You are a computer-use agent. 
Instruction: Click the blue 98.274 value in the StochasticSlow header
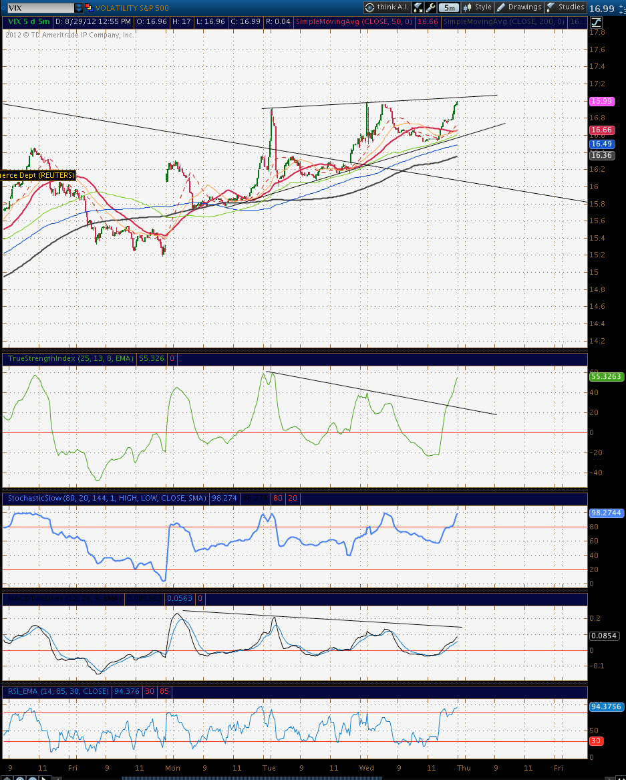click(224, 498)
